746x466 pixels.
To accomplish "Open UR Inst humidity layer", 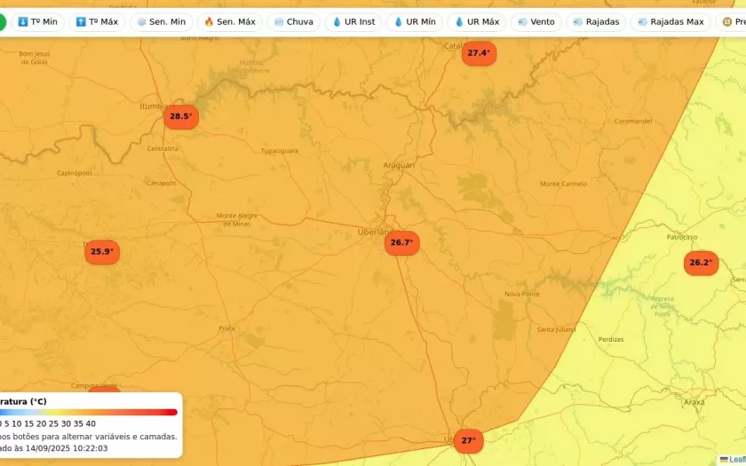I will tap(353, 22).
